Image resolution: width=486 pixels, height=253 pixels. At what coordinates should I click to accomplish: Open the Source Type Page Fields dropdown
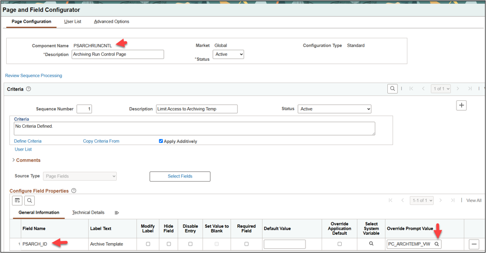[x=80, y=176]
